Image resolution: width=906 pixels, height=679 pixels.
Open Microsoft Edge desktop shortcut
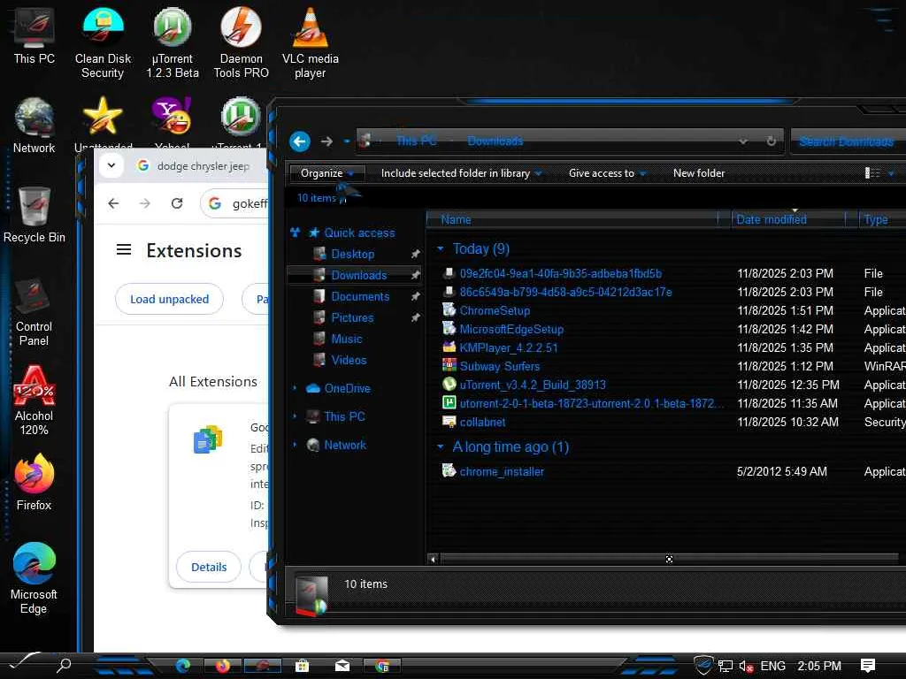coord(35,579)
